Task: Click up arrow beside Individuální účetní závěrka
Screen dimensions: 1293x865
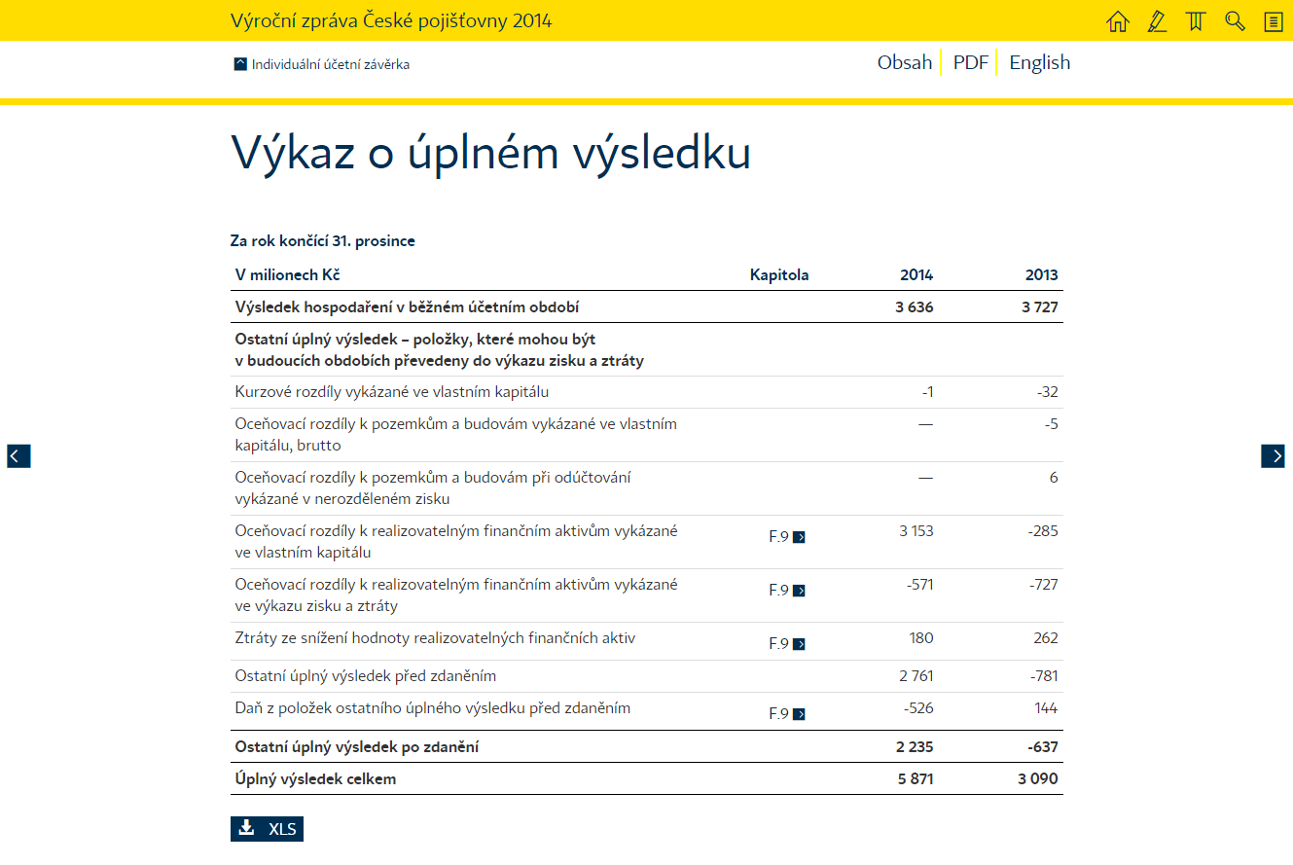Action: [x=240, y=64]
